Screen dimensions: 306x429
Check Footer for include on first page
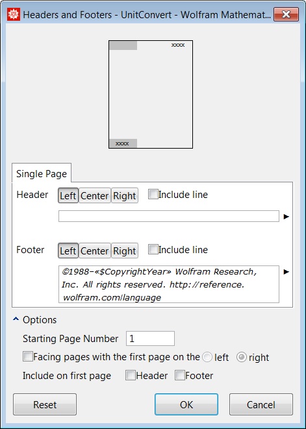coord(180,375)
